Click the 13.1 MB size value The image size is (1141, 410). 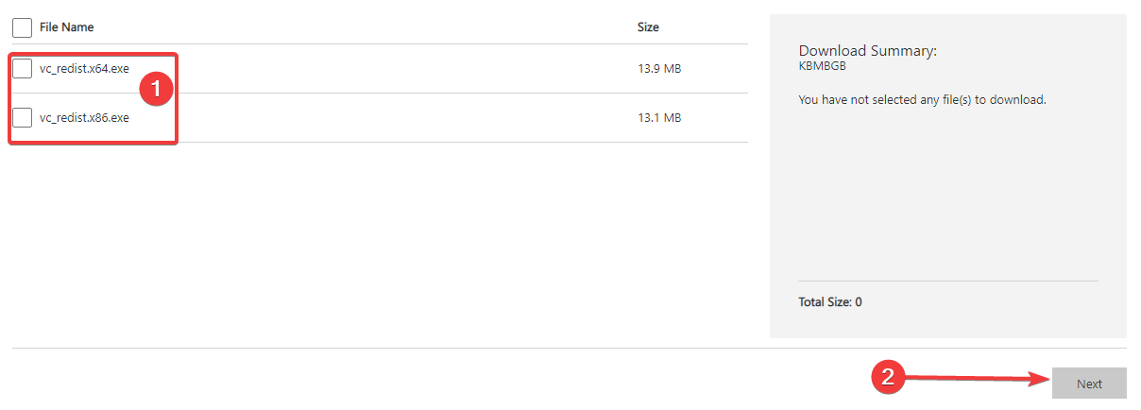(659, 118)
